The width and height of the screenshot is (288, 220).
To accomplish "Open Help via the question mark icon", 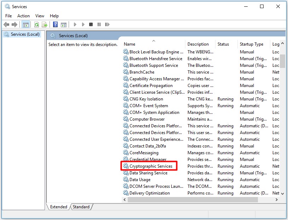I will [x=54, y=24].
